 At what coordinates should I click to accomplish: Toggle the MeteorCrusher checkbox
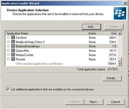tap(13, 55)
